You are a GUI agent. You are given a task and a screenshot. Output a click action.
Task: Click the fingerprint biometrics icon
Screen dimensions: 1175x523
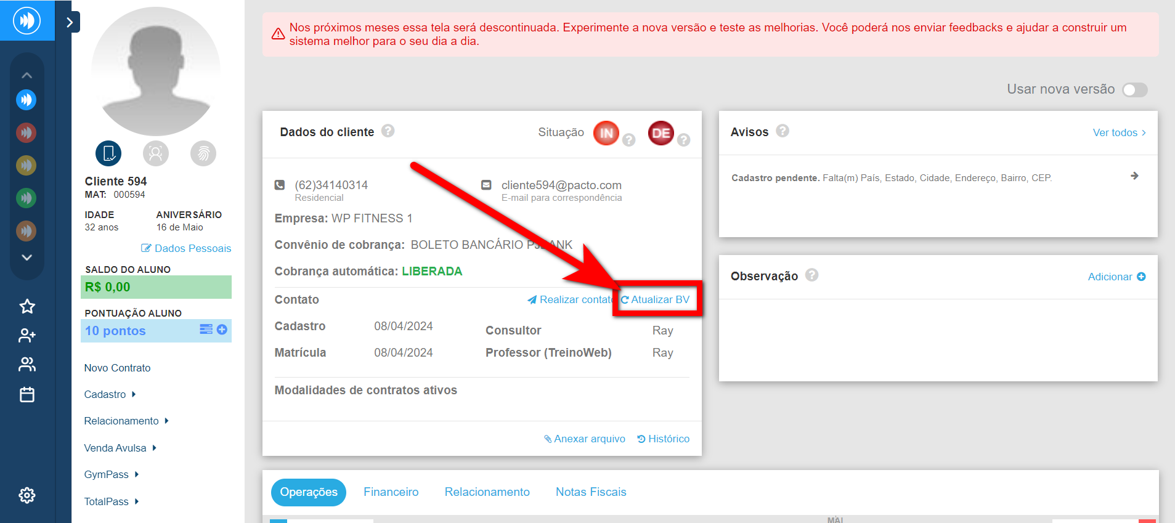[x=203, y=153]
